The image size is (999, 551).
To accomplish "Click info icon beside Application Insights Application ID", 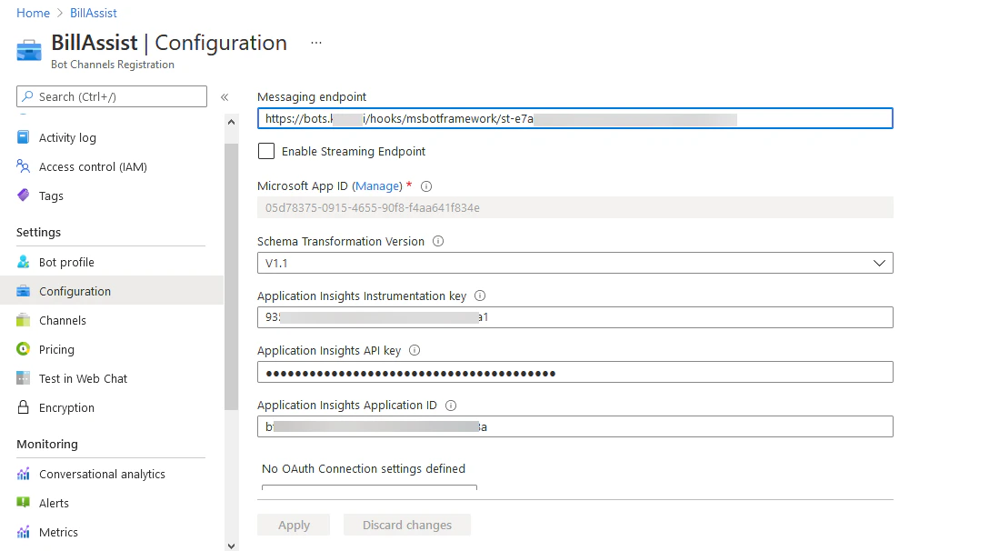I will (x=451, y=406).
